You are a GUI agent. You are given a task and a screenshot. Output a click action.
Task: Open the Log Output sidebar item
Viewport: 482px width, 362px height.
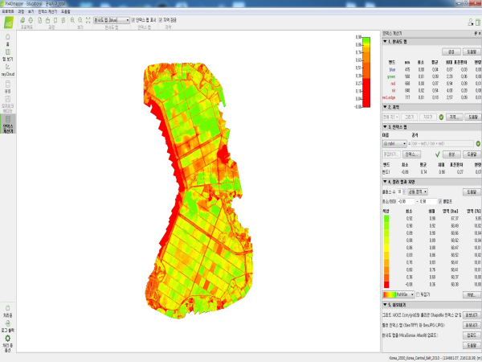(8, 327)
